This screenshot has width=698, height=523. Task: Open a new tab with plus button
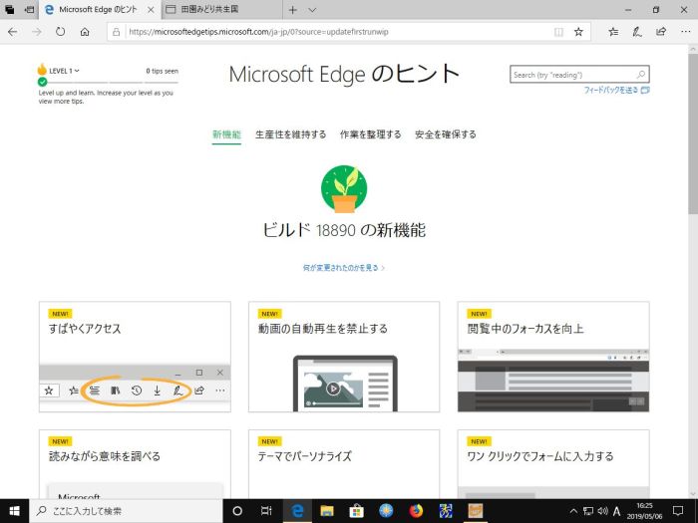coord(292,9)
